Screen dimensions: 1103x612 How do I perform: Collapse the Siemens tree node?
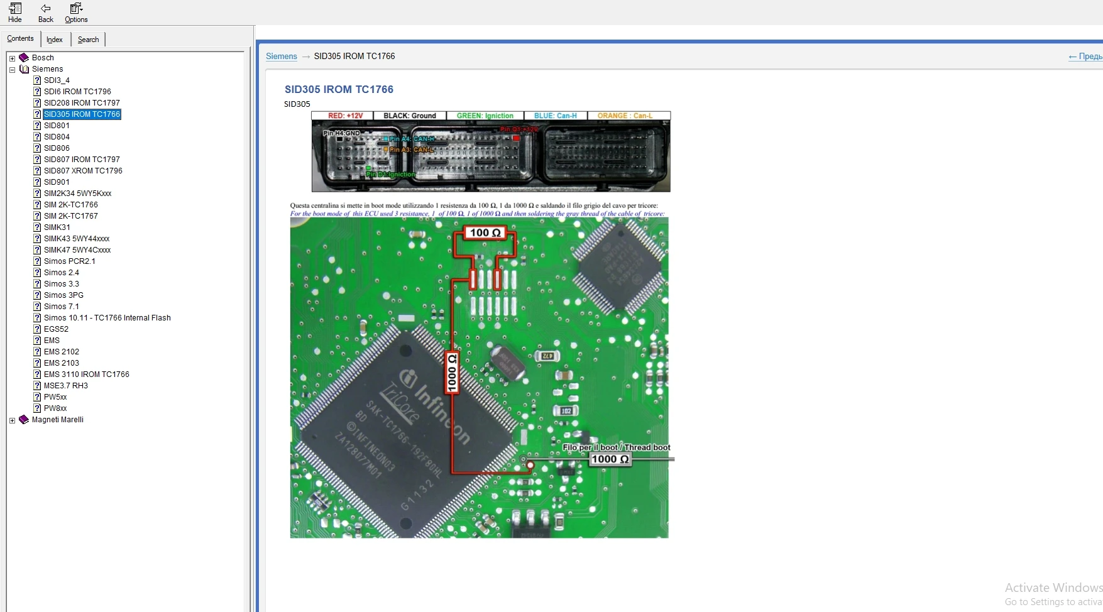[x=12, y=70]
